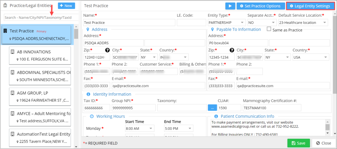The image size is (337, 149).
Task: Click the CLIA# field
Action: click(x=229, y=108)
